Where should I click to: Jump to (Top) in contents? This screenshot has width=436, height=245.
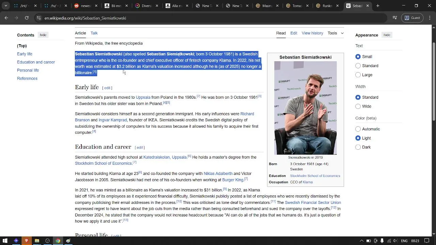[x=22, y=46]
